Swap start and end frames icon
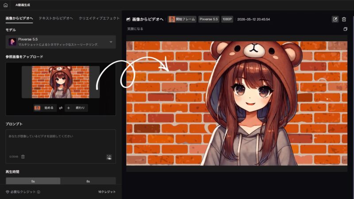This screenshot has height=199, width=354. click(x=61, y=108)
